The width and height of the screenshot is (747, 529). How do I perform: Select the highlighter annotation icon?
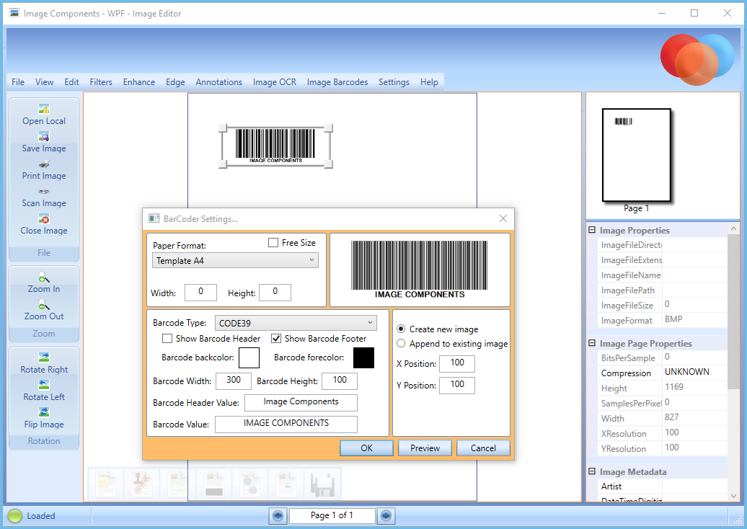coord(177,484)
